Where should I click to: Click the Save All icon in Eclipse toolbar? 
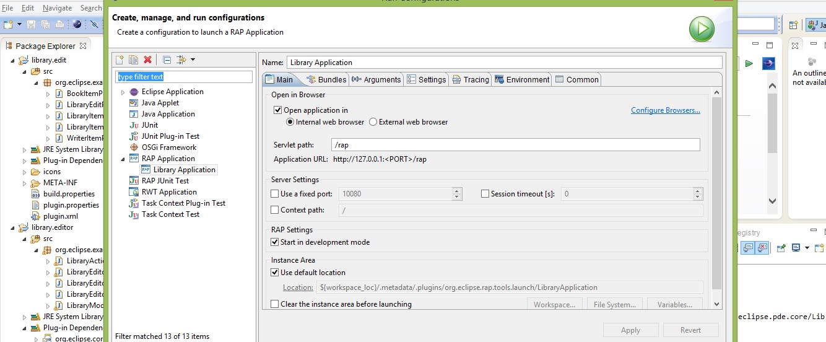[46, 24]
